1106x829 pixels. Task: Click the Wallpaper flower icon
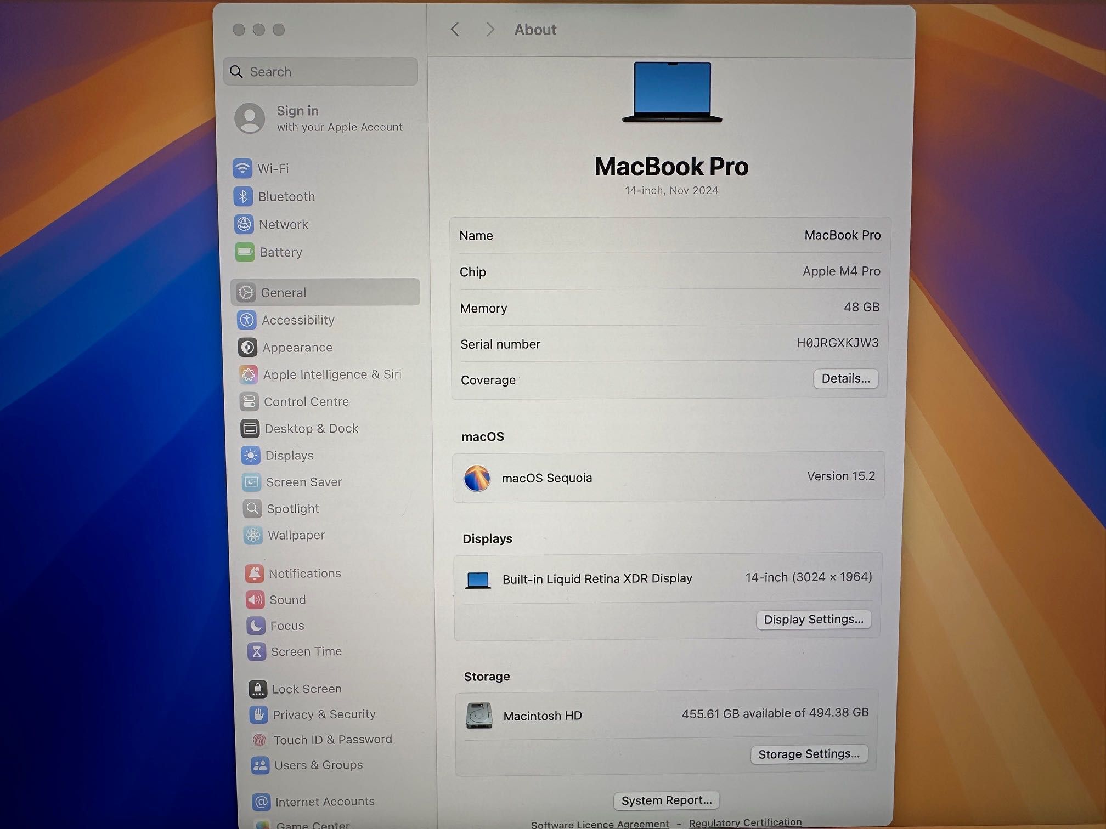[253, 535]
